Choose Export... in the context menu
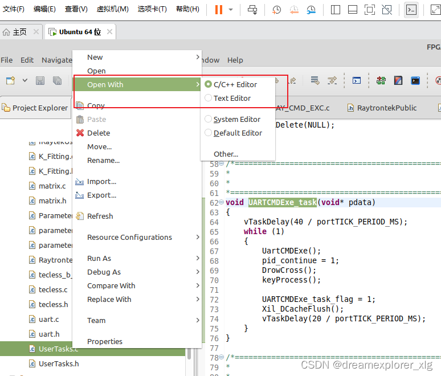 pos(137,195)
